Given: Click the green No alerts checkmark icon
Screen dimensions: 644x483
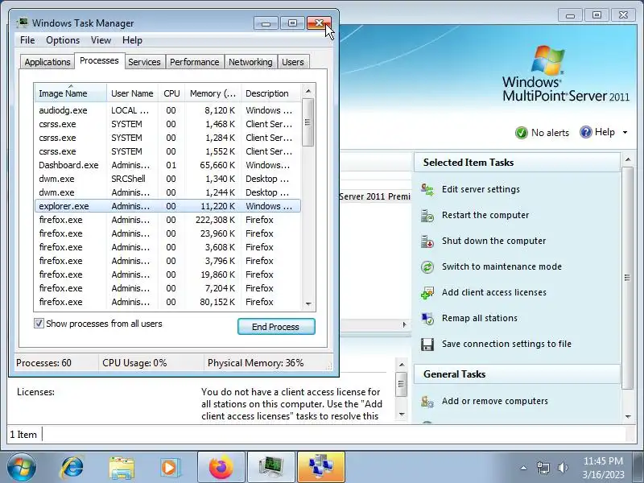Looking at the screenshot, I should click(521, 133).
